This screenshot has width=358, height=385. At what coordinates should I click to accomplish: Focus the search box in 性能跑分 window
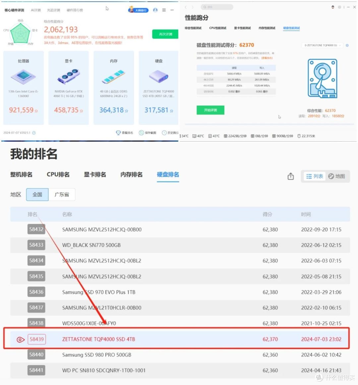pyautogui.click(x=217, y=7)
